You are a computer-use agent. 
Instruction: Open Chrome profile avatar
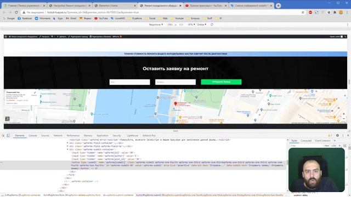[341, 13]
